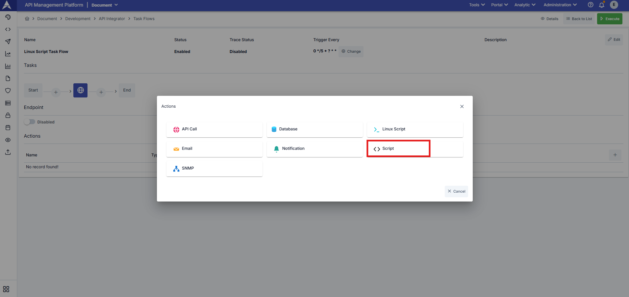Click the API Call globe icon
The image size is (629, 297).
pyautogui.click(x=176, y=129)
